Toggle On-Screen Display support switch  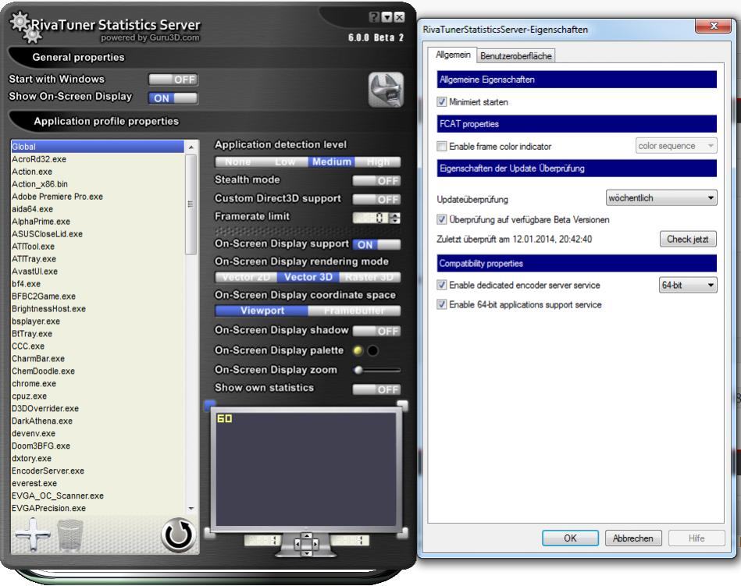pos(376,244)
